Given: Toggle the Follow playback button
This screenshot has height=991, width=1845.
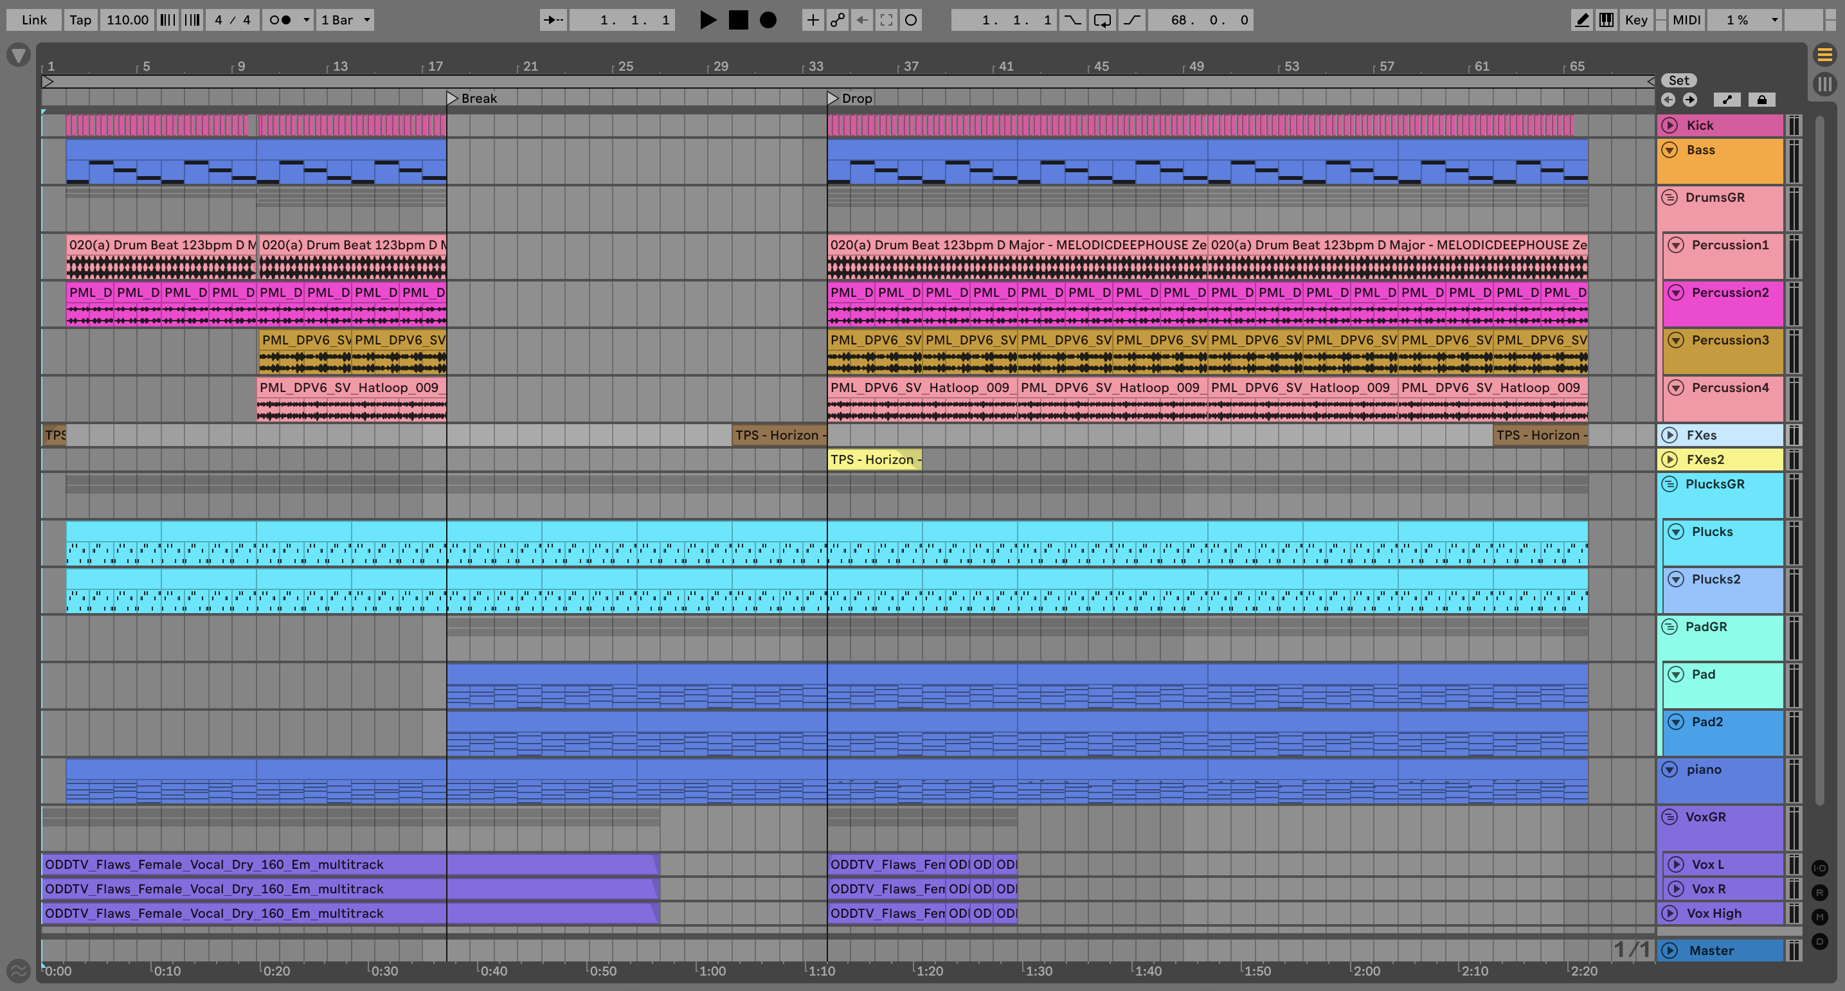Looking at the screenshot, I should [552, 20].
